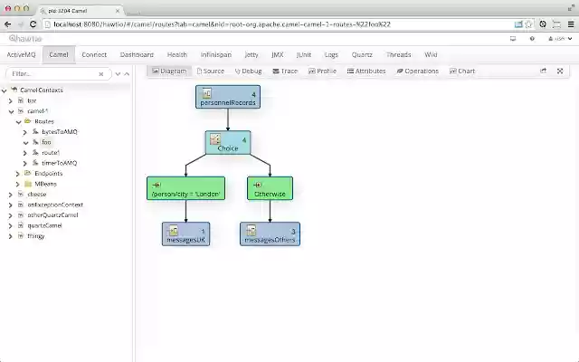
Task: Open the JMX tab
Action: pos(278,54)
